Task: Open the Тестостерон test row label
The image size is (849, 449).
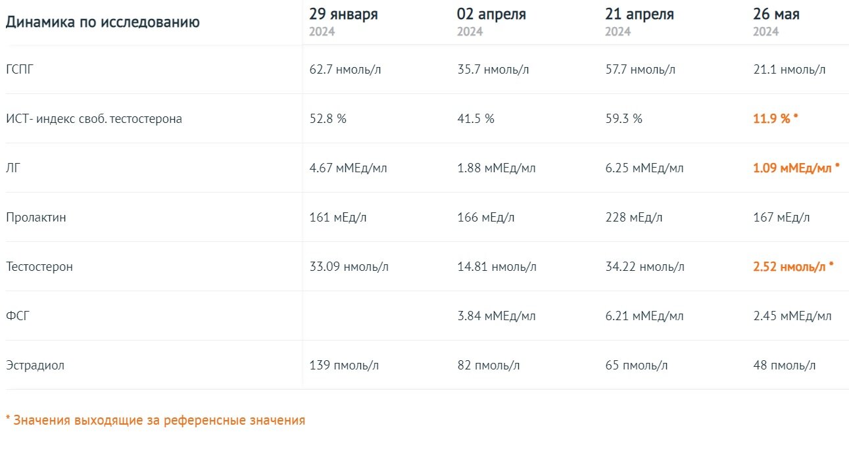Action: 39,267
